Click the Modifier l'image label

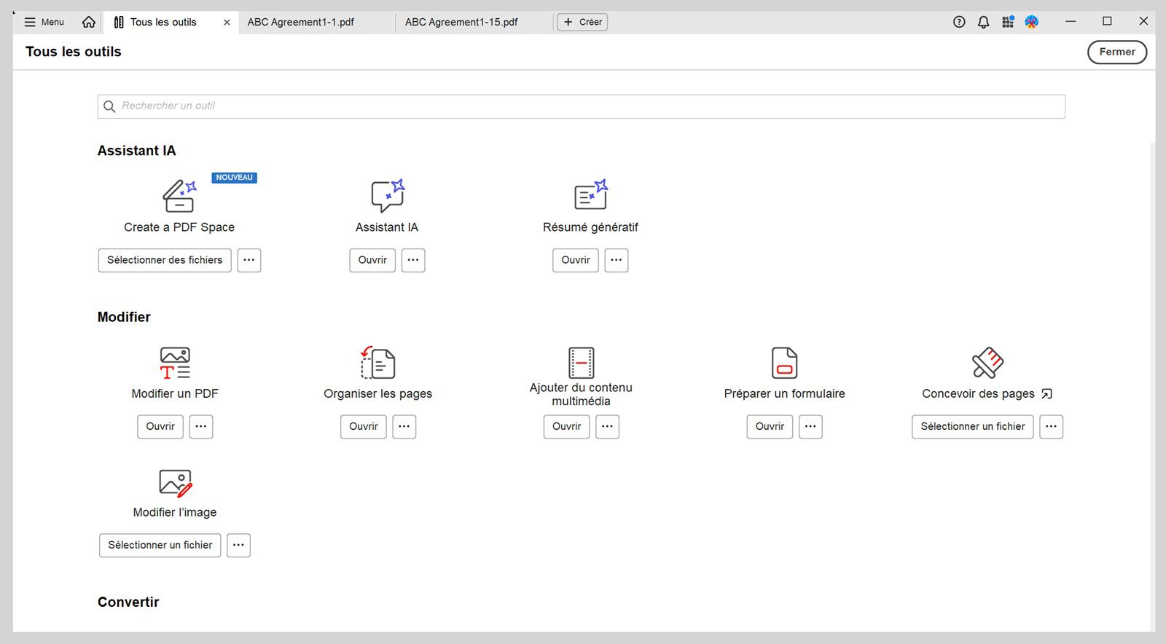(175, 512)
